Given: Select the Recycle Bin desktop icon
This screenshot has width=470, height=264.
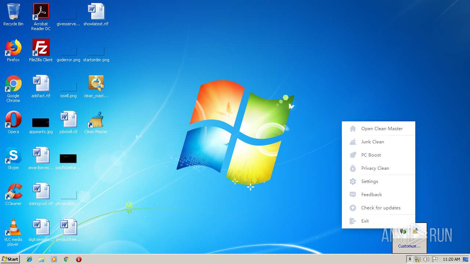Looking at the screenshot, I should (13, 15).
